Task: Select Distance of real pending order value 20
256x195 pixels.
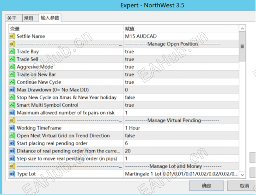Action: (x=181, y=151)
